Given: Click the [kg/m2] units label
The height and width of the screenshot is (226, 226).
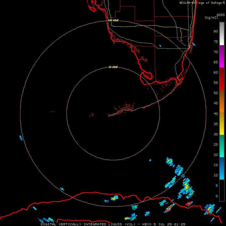Looking at the screenshot, I should tap(211, 18).
